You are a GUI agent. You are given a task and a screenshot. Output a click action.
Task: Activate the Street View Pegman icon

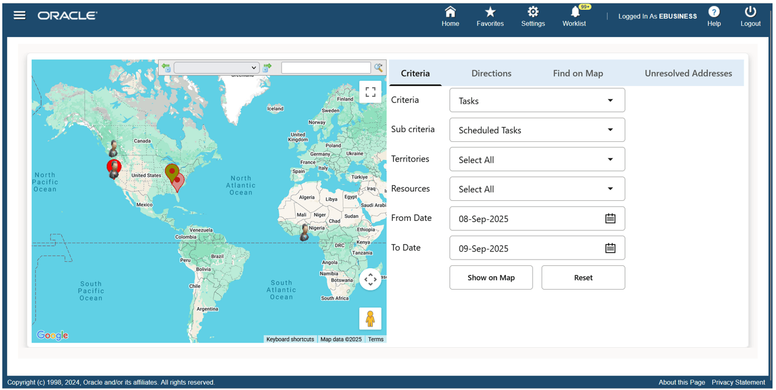[370, 318]
